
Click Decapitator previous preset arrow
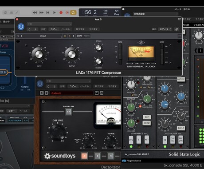coord(42,93)
